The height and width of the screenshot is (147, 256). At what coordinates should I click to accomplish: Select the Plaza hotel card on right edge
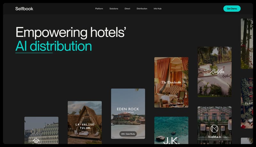[x=247, y=103]
